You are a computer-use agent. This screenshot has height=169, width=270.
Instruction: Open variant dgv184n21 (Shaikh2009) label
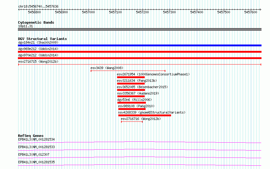[x=38, y=42]
